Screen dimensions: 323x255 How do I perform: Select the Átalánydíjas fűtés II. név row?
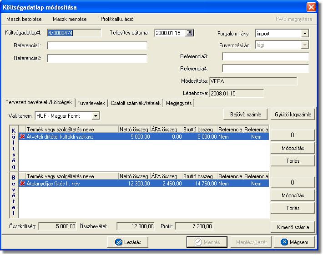144,183
